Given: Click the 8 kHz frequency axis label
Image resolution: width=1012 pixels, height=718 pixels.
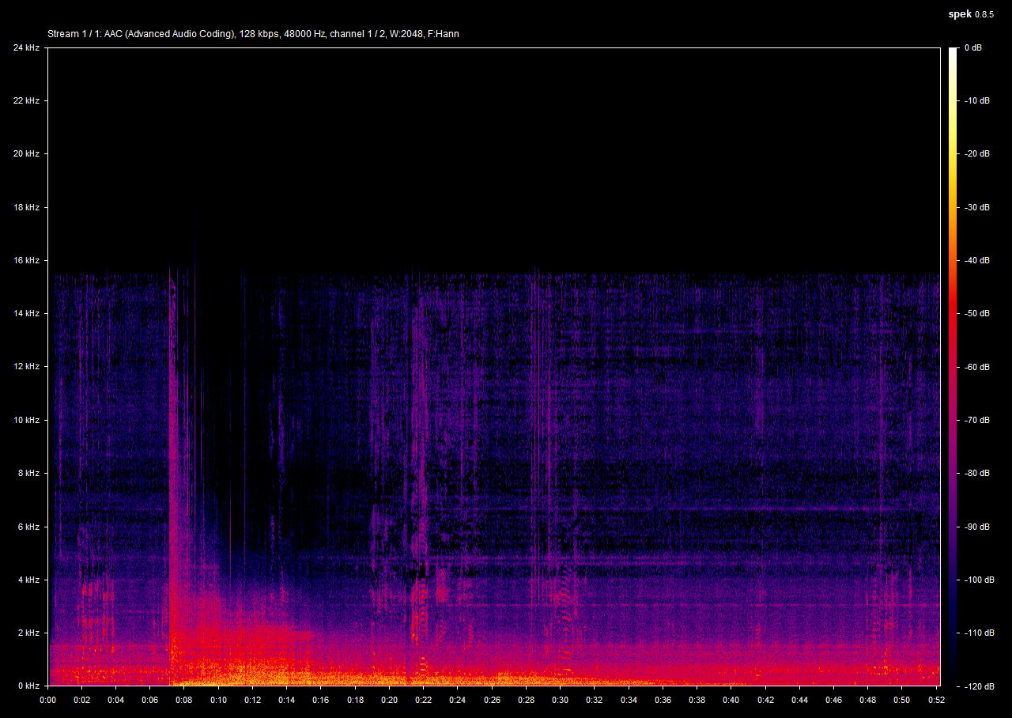Looking at the screenshot, I should coord(28,473).
